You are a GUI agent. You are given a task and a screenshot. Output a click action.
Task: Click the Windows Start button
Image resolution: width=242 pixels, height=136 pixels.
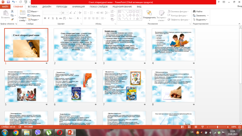pyautogui.click(x=5, y=132)
